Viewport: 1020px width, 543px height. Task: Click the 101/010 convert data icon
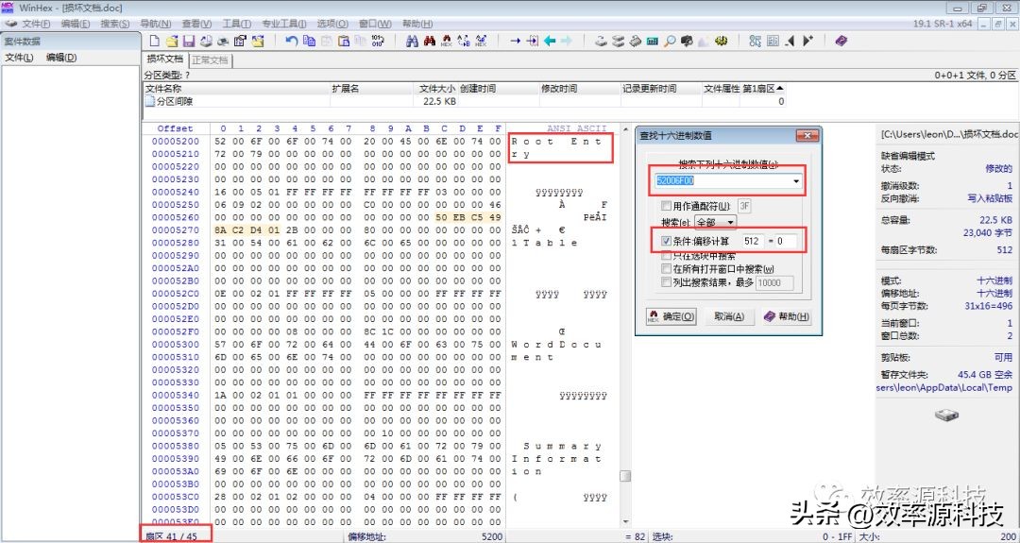coord(378,41)
